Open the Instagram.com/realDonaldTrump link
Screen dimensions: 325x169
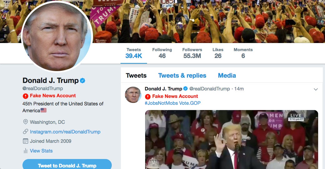[65, 132]
